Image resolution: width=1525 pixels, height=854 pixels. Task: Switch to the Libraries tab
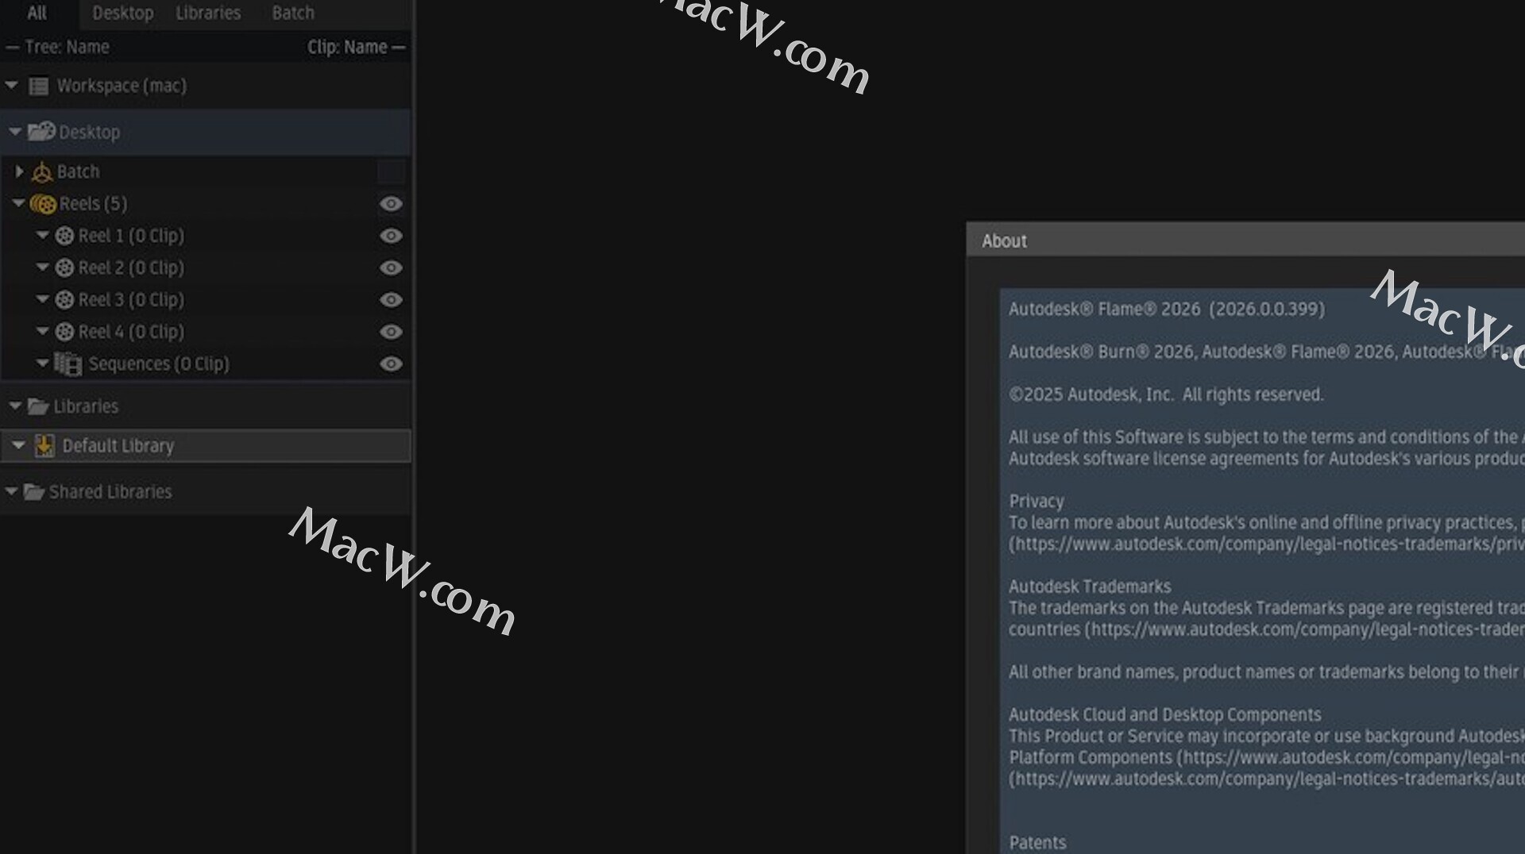click(208, 13)
